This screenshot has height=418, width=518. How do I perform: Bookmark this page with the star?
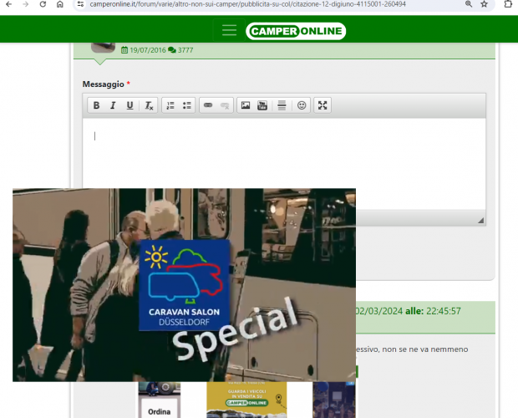(x=484, y=4)
